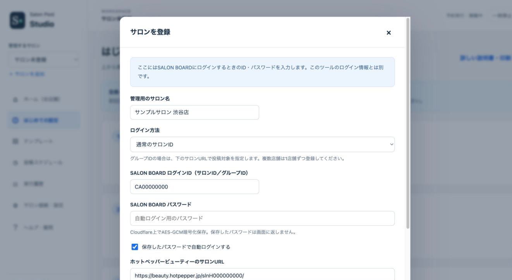Viewport: 512px width, 280px height.
Task: Click the 管理用のサロン名 label
Action: tap(150, 99)
